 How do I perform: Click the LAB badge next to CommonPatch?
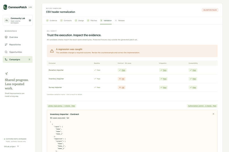[30, 7]
